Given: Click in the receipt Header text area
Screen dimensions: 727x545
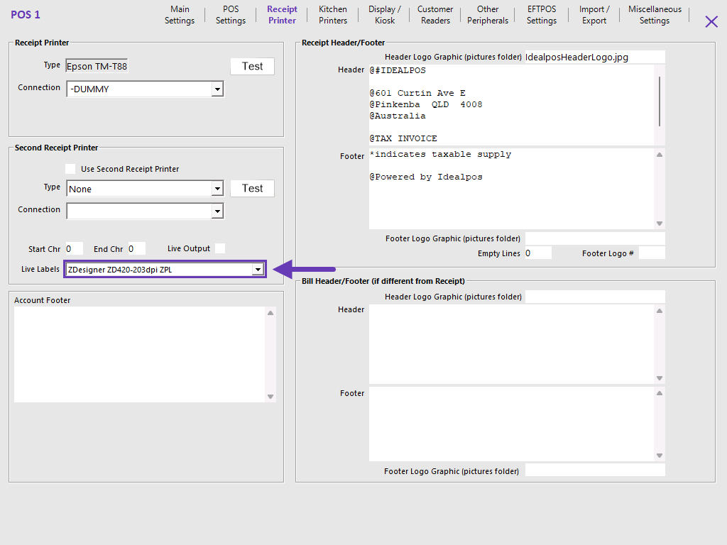Looking at the screenshot, I should pyautogui.click(x=511, y=105).
